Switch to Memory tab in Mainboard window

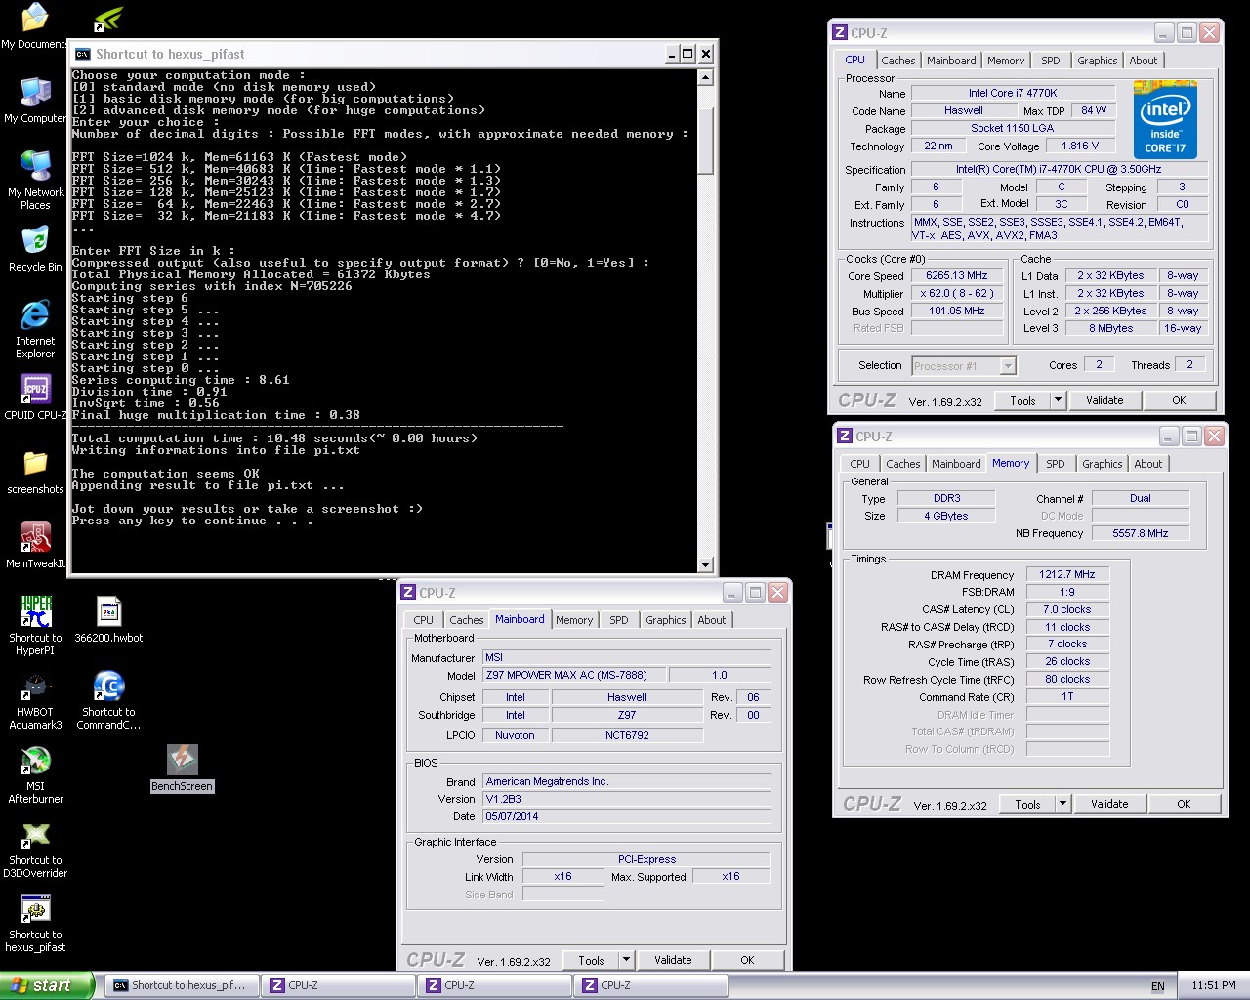tap(574, 620)
